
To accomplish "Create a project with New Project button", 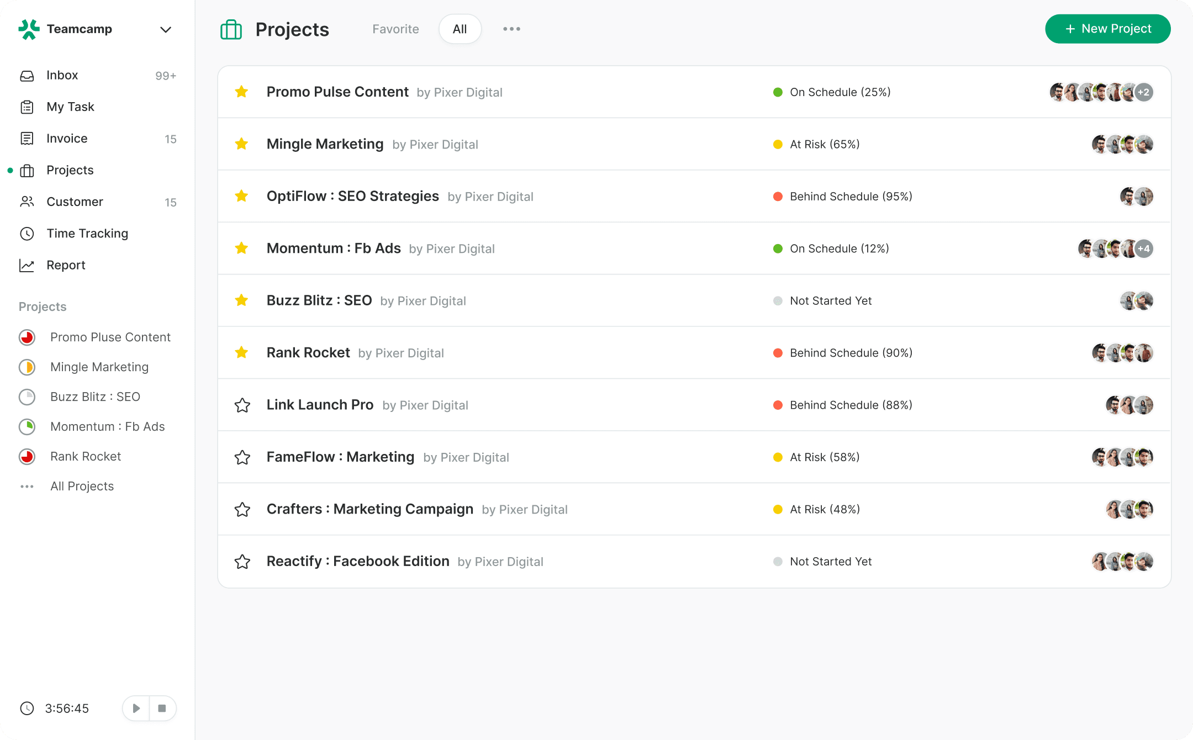I will [1108, 29].
